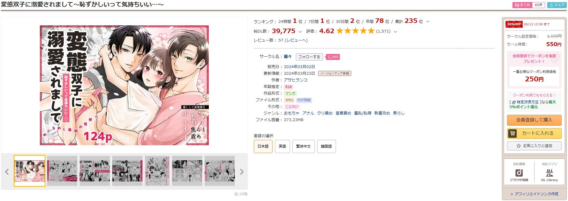Click the シェア share button icon
The image size is (568, 201).
557,5
